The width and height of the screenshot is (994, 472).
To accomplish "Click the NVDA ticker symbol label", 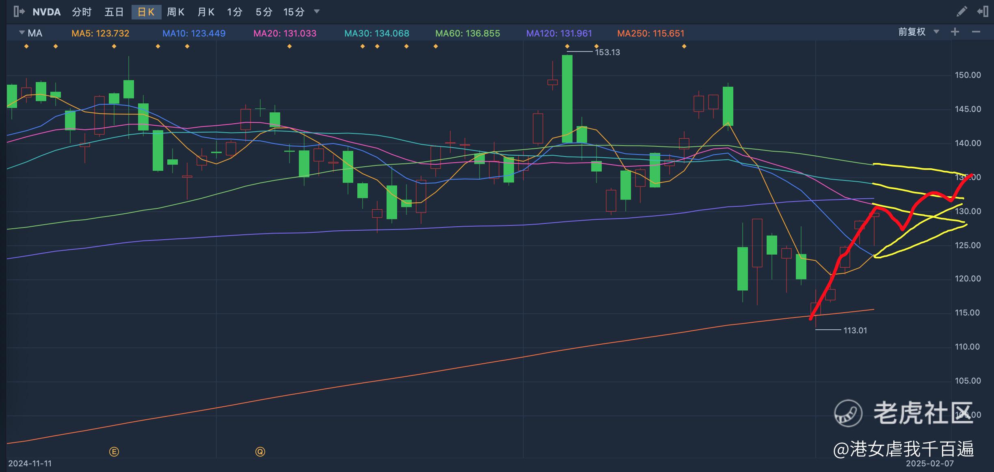I will [47, 12].
